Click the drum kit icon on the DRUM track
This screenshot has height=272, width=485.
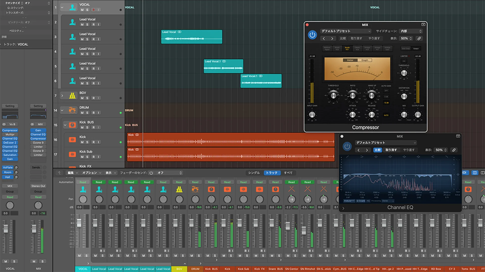[72, 110]
